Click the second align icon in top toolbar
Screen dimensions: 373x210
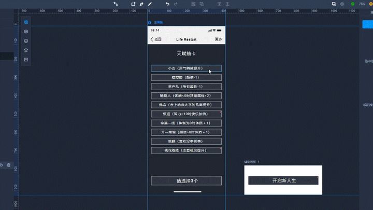[x=227, y=4]
